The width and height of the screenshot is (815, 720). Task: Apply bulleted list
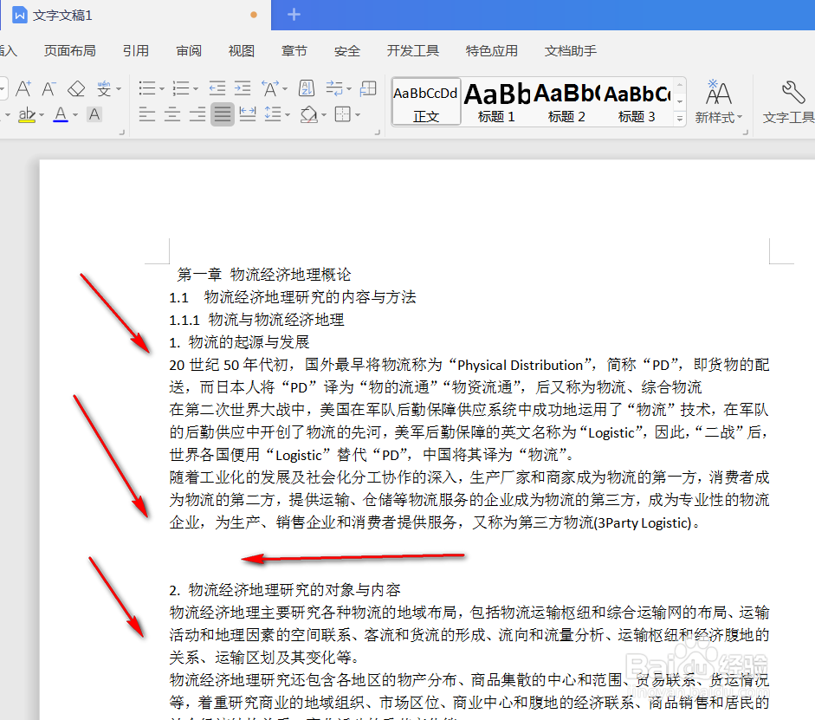point(147,88)
